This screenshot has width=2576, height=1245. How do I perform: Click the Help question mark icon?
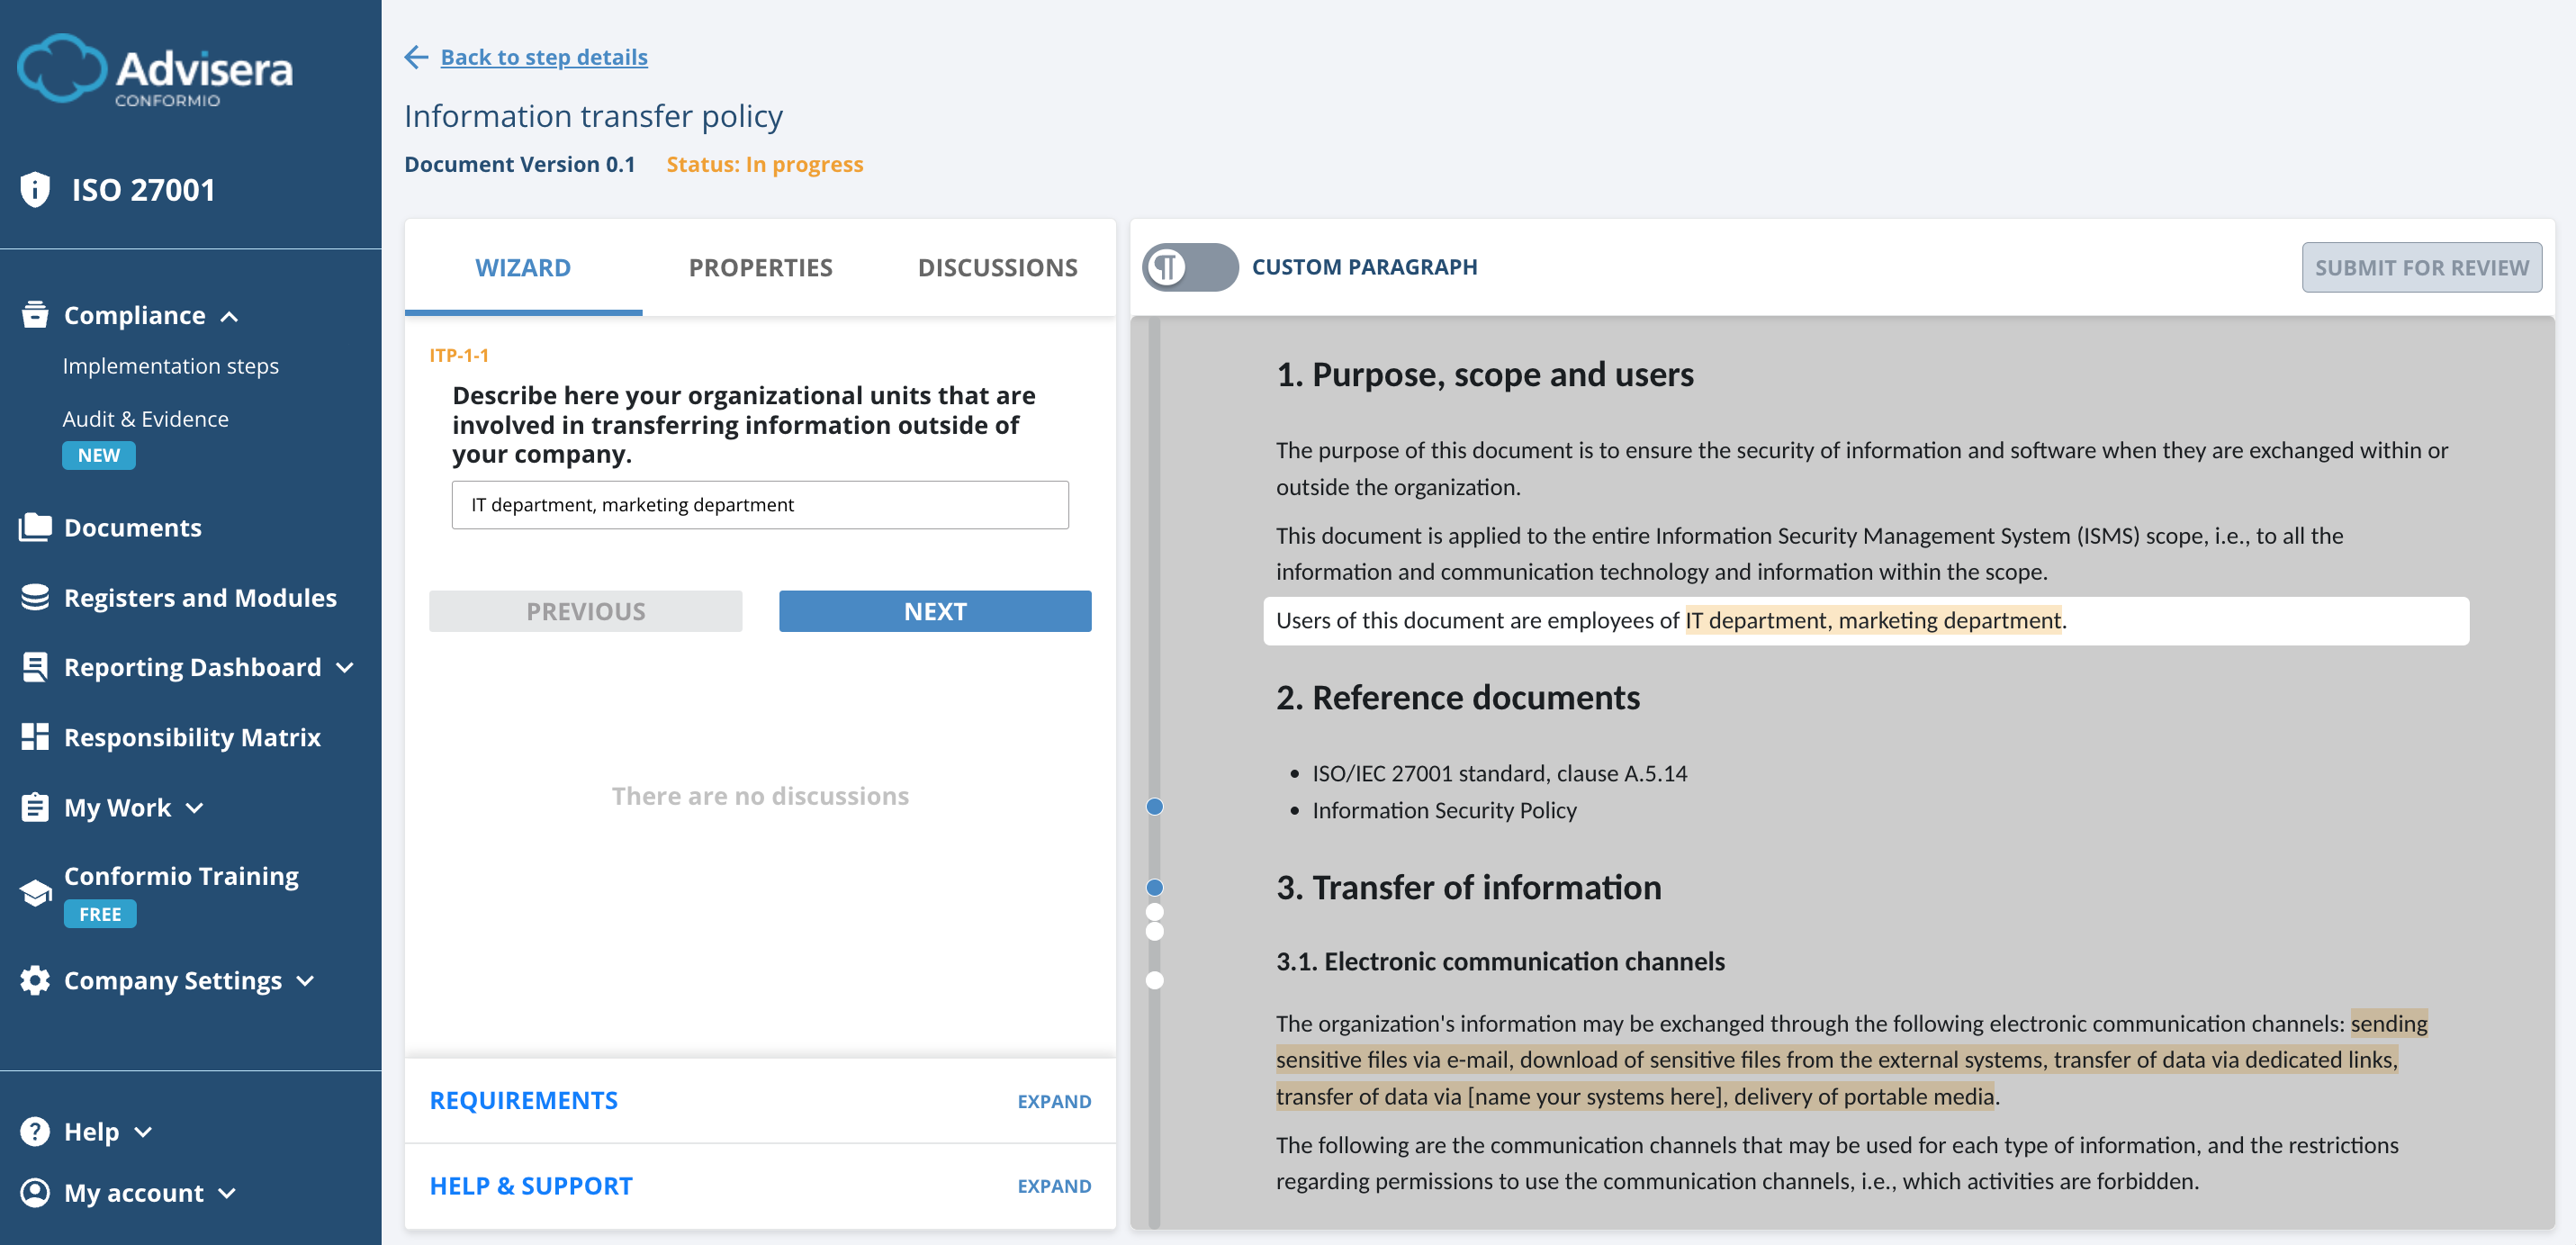[x=34, y=1131]
